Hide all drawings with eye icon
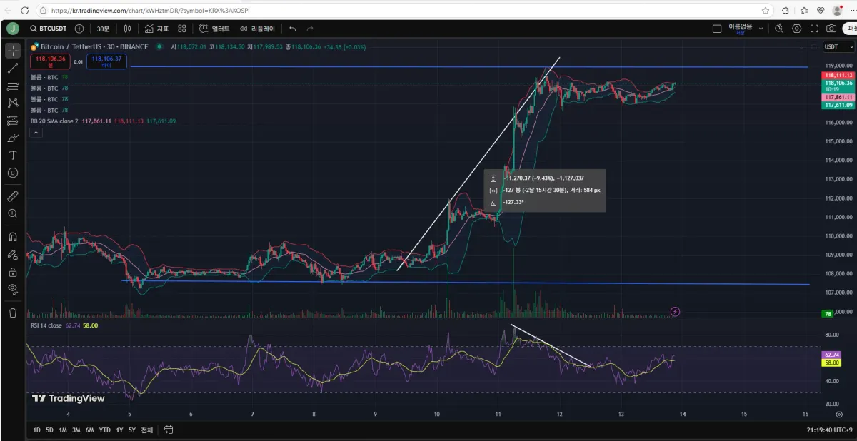 click(x=13, y=289)
